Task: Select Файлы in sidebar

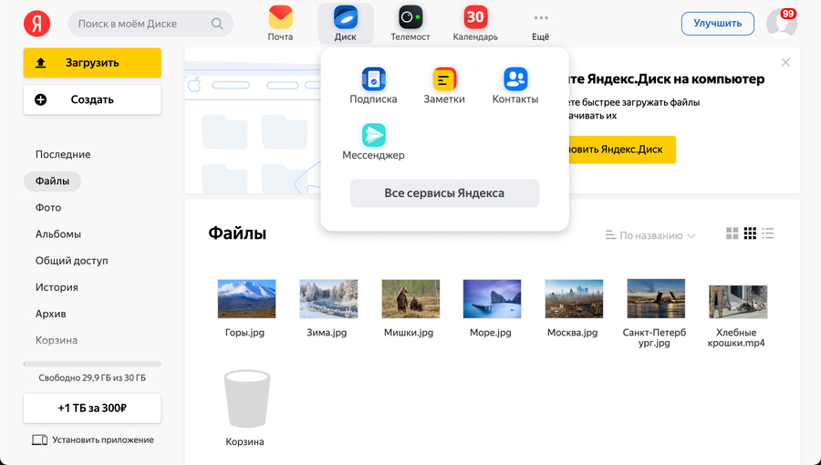Action: tap(52, 181)
